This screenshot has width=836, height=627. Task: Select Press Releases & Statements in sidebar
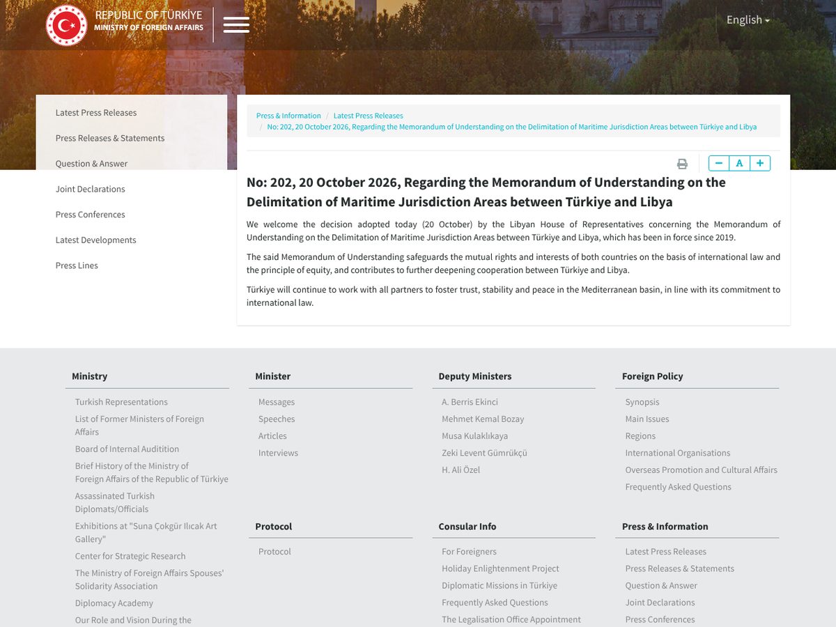(x=110, y=138)
